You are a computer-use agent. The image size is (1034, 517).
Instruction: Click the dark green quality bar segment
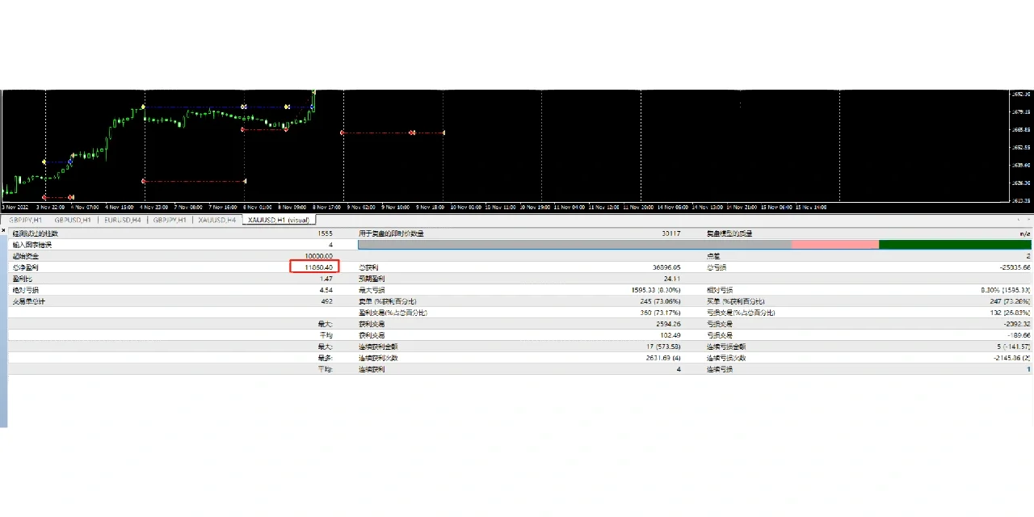954,244
